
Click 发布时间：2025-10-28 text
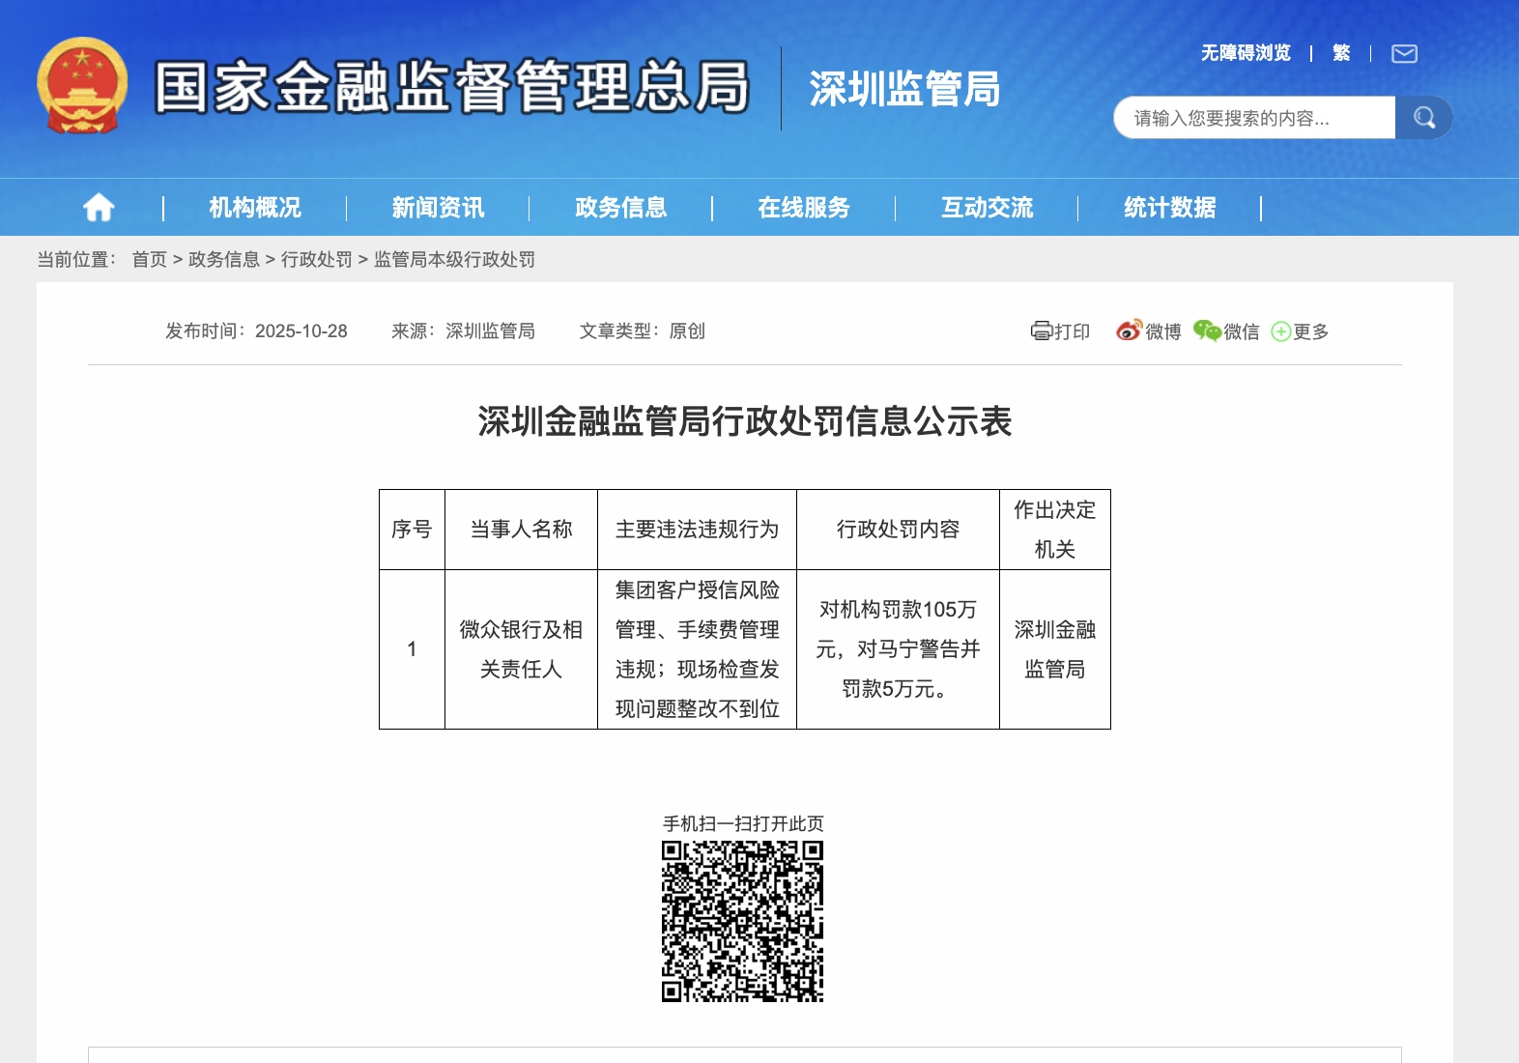(x=256, y=330)
